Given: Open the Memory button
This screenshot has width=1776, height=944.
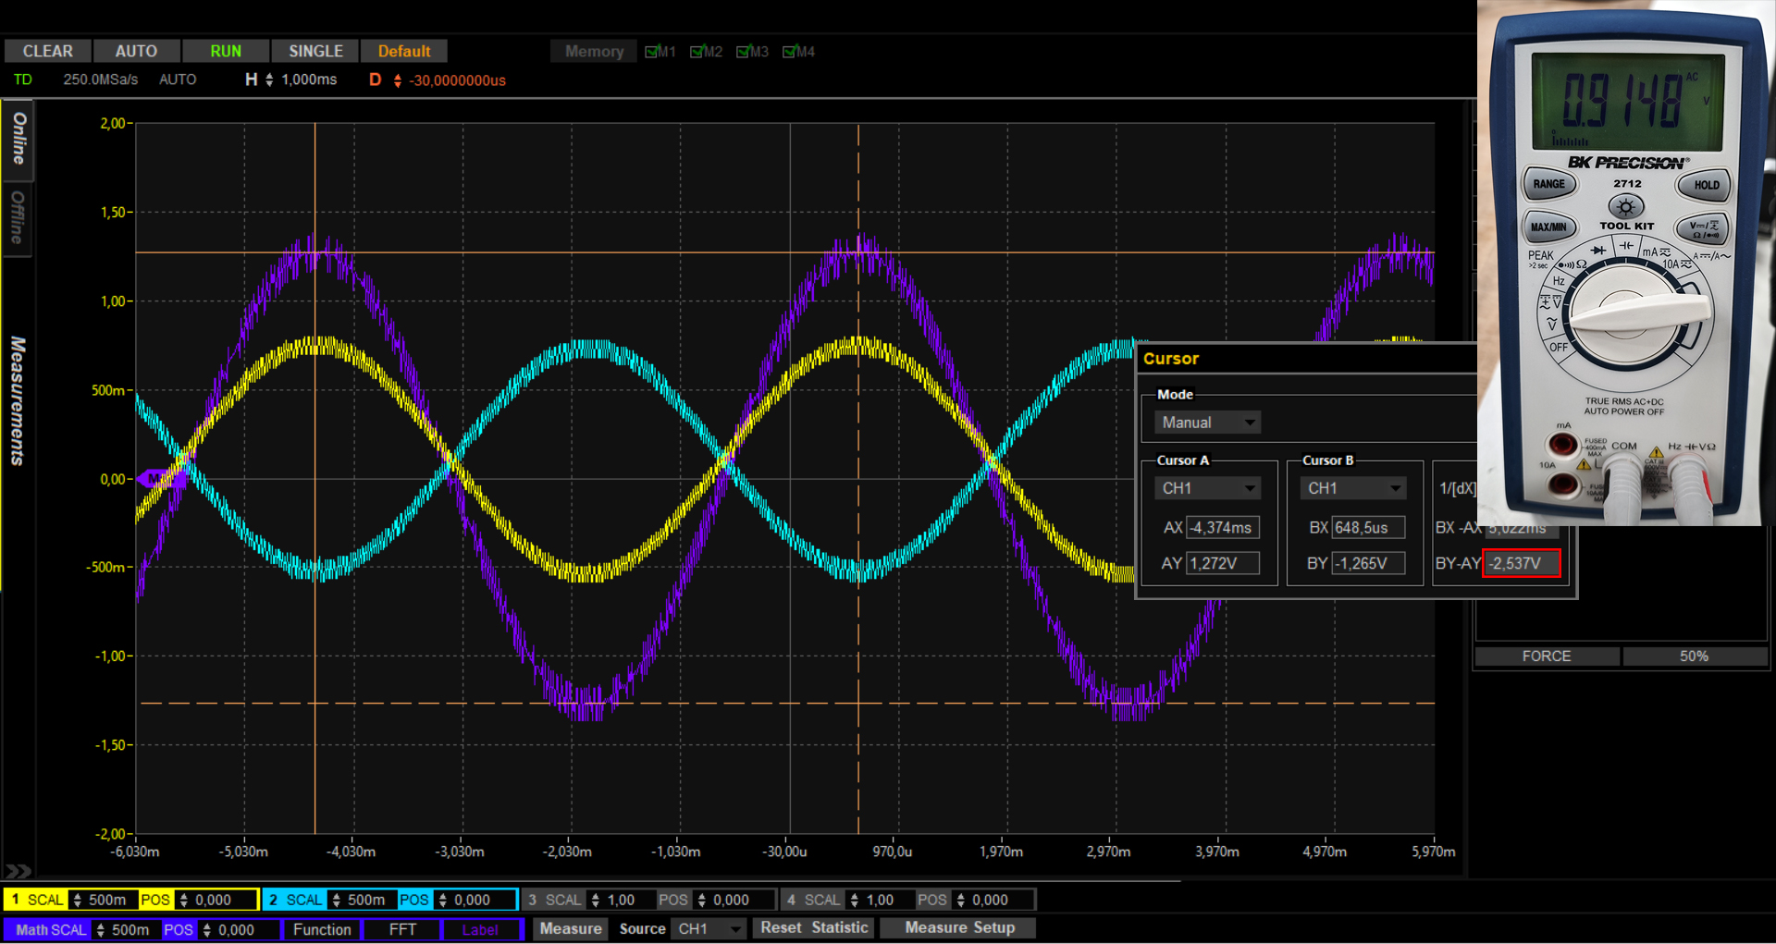Looking at the screenshot, I should [594, 52].
